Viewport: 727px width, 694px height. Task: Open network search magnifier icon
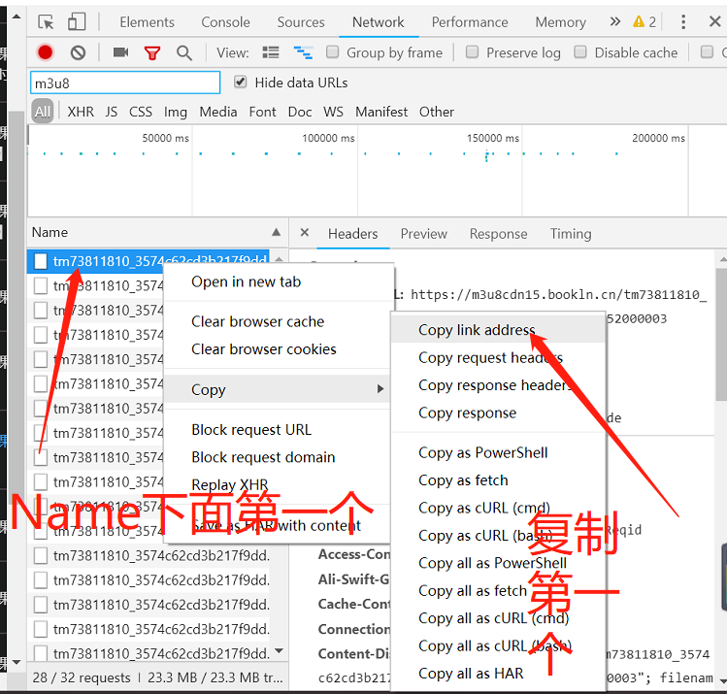point(184,52)
